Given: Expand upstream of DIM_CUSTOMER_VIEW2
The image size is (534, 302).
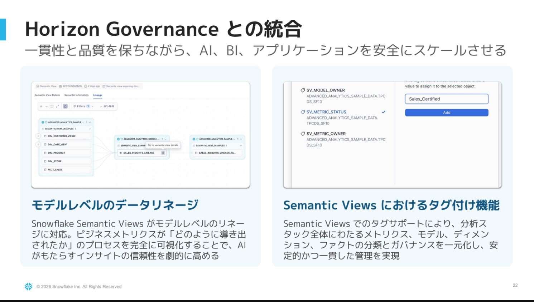Looking at the screenshot, I should tap(38, 136).
